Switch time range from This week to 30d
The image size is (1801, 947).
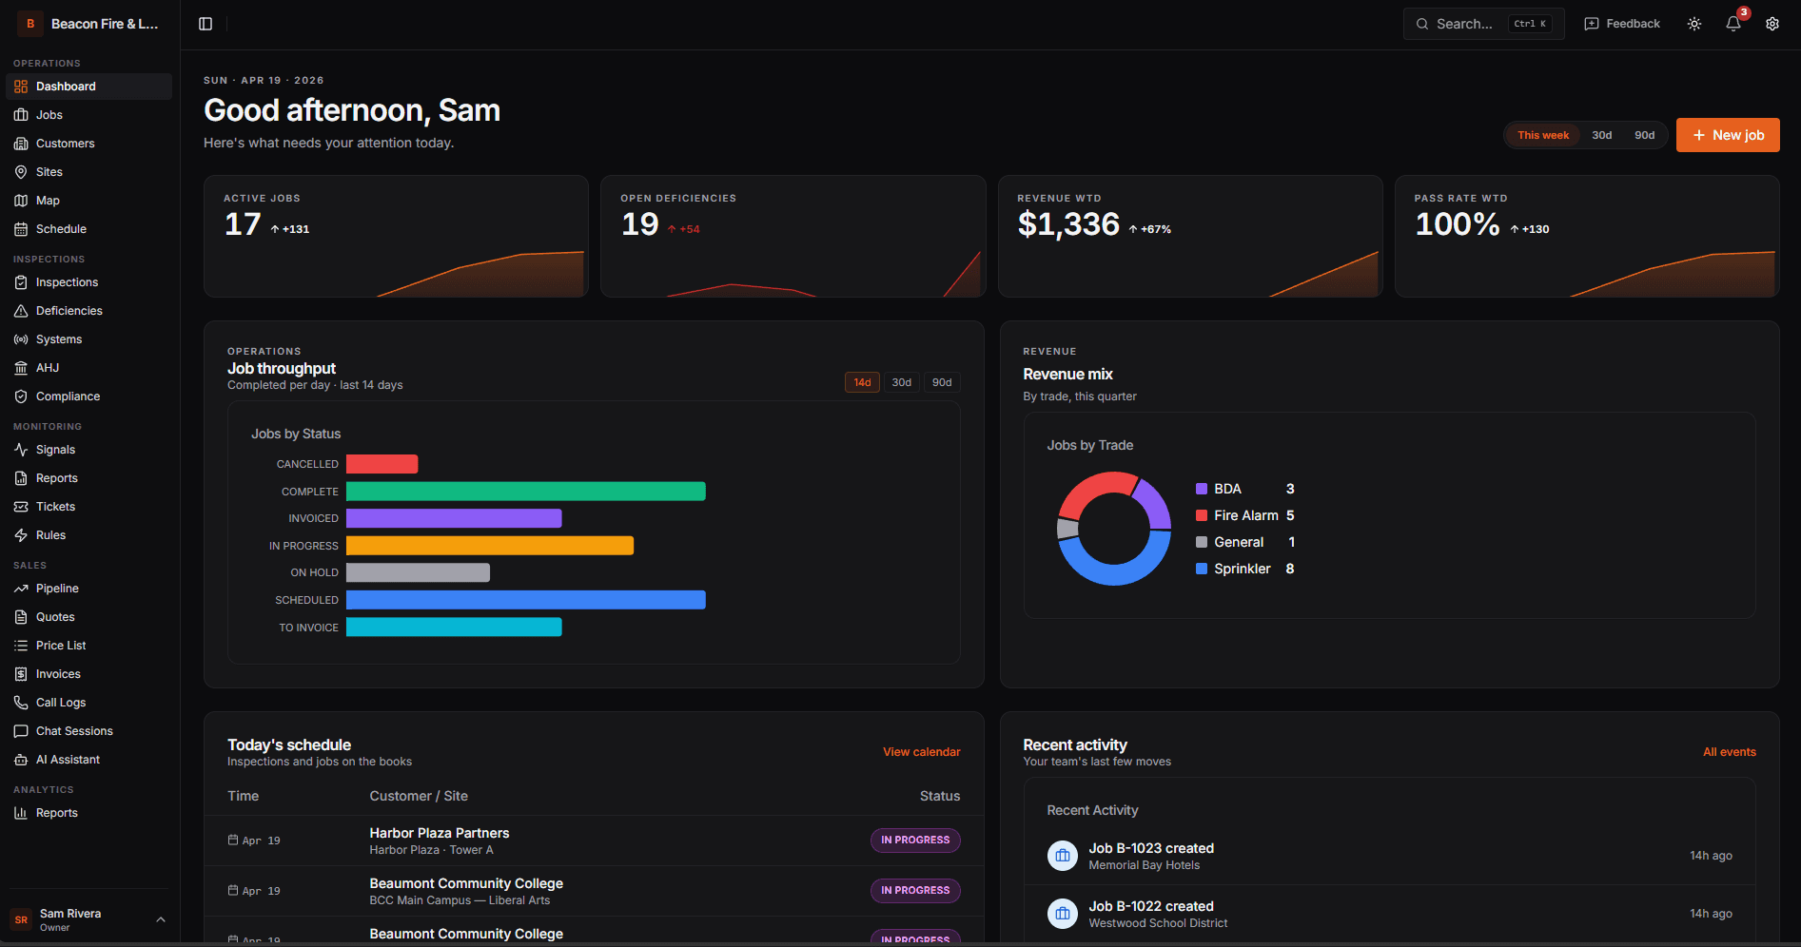click(x=1601, y=134)
